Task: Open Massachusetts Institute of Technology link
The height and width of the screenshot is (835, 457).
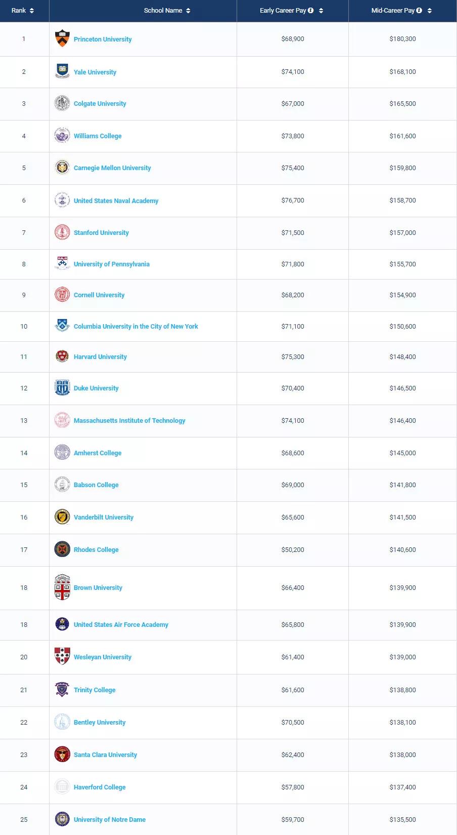Action: (129, 421)
